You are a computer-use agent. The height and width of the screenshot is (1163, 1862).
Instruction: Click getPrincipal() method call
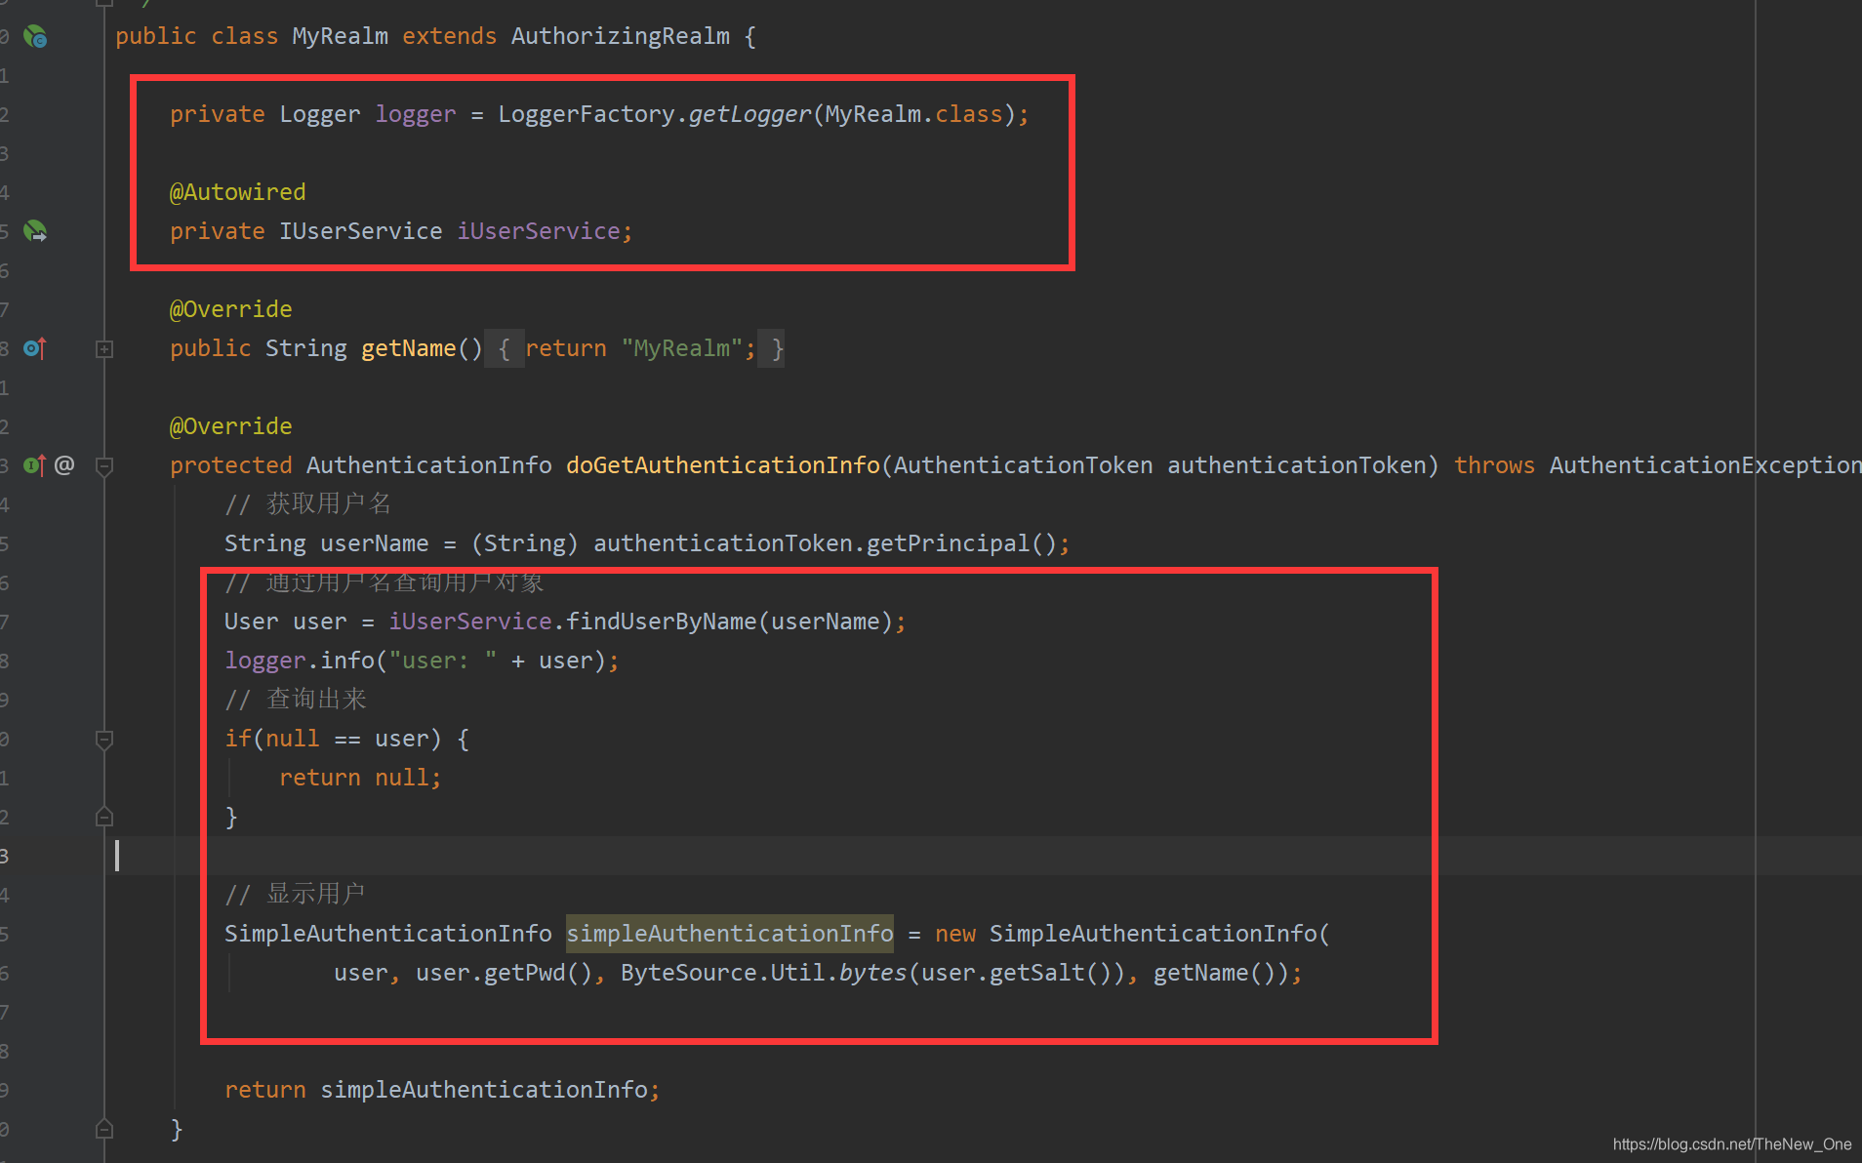[961, 543]
